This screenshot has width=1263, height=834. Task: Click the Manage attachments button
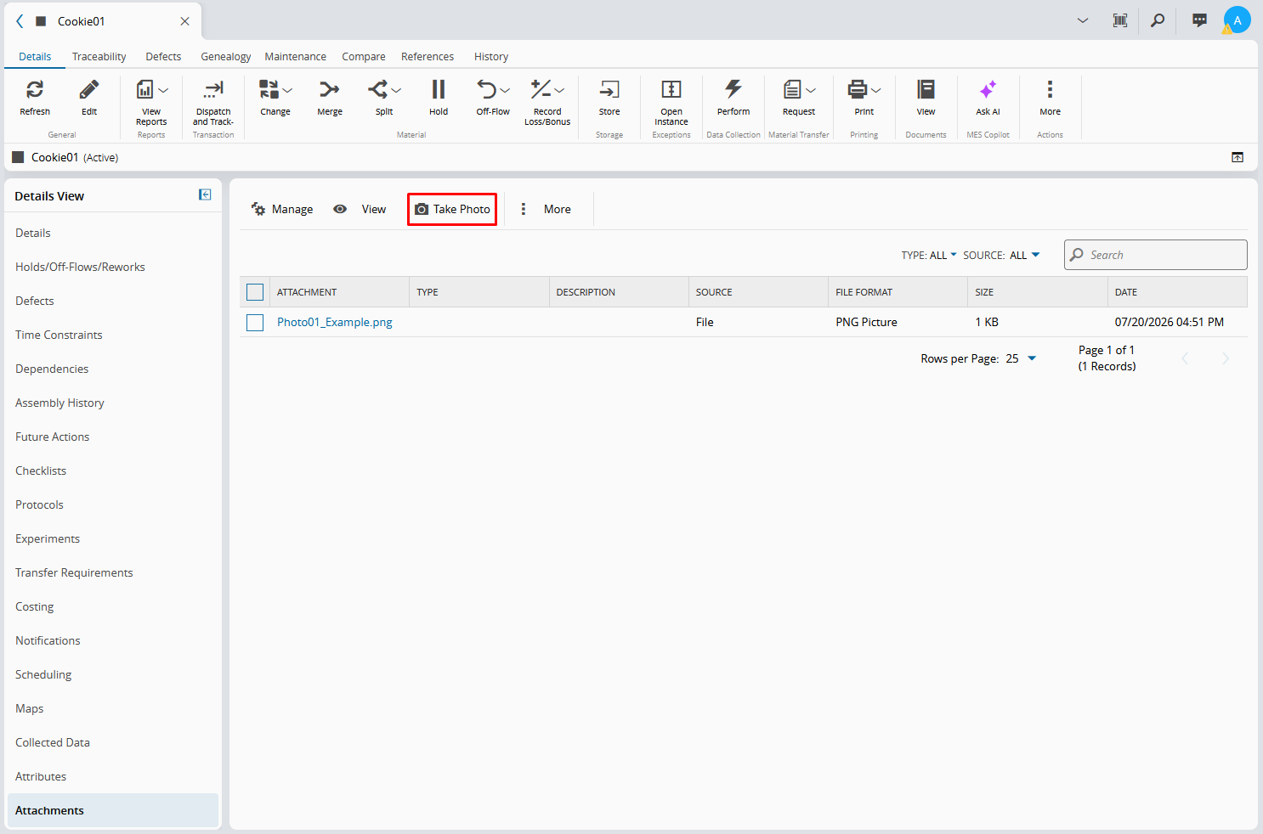(x=282, y=209)
